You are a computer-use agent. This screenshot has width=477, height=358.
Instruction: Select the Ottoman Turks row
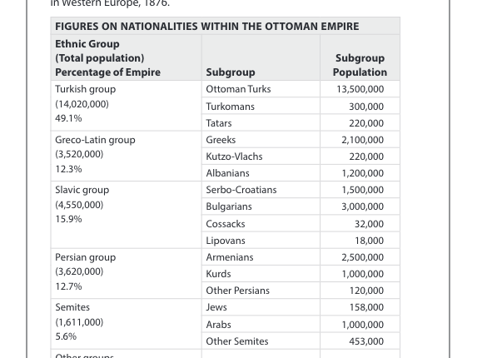pyautogui.click(x=301, y=89)
